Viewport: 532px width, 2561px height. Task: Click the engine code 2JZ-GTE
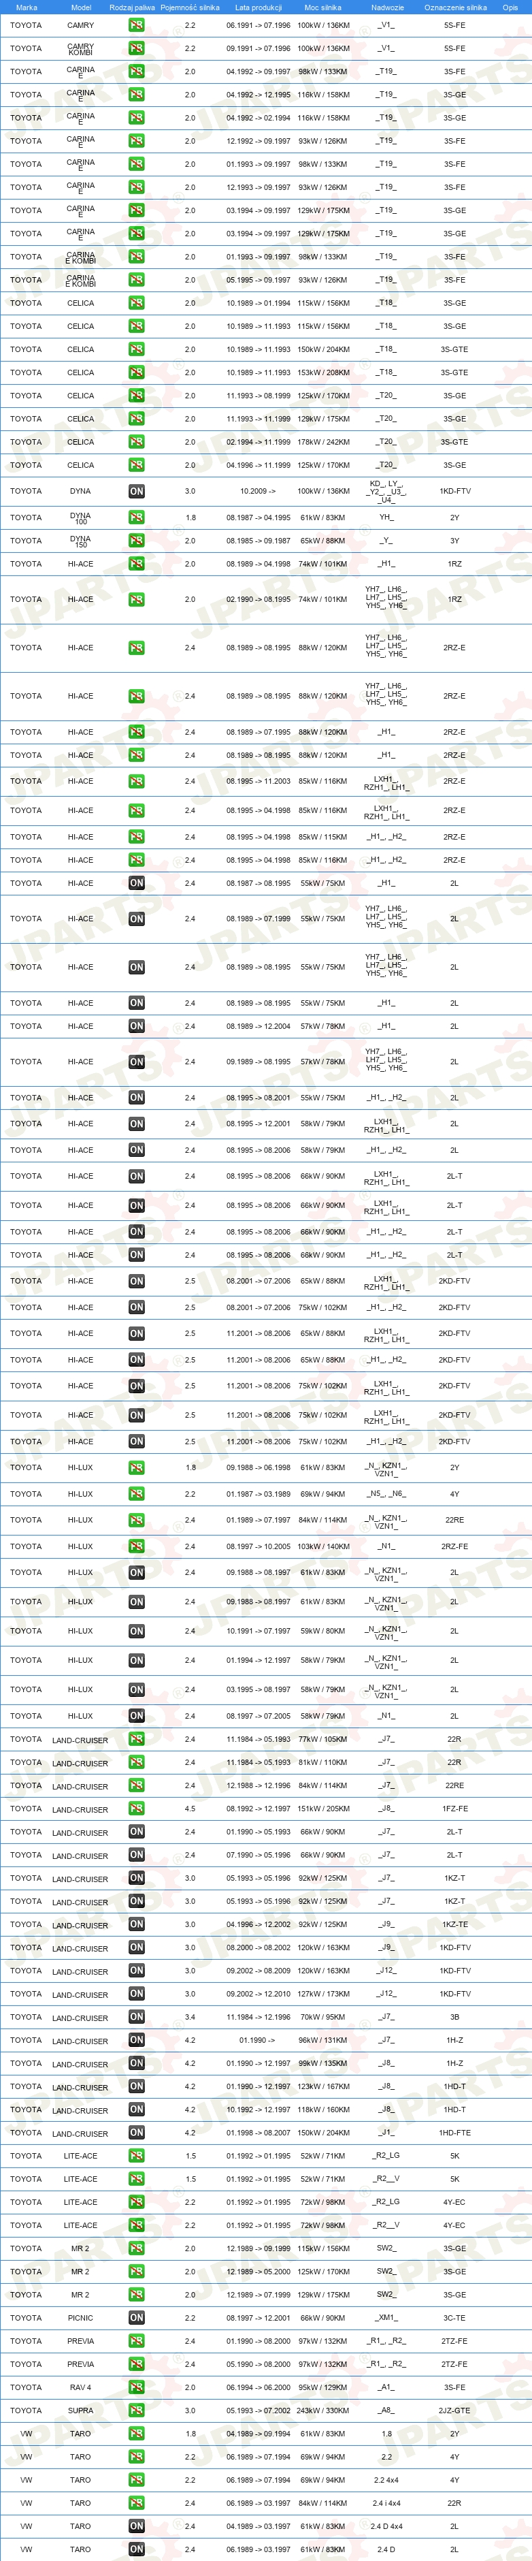pos(454,2411)
